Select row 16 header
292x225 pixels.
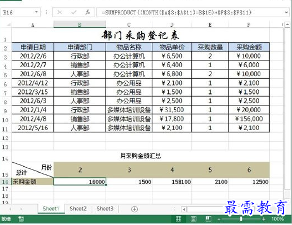tap(6, 182)
